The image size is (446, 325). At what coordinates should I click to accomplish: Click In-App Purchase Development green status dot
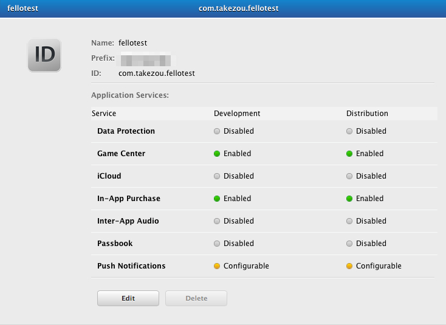217,199
